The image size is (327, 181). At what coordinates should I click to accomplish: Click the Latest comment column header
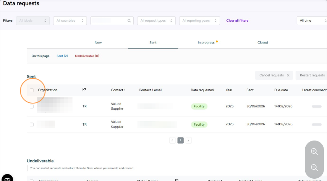pos(314,90)
